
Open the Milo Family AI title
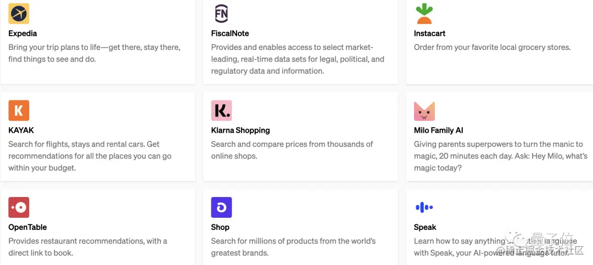click(x=439, y=131)
